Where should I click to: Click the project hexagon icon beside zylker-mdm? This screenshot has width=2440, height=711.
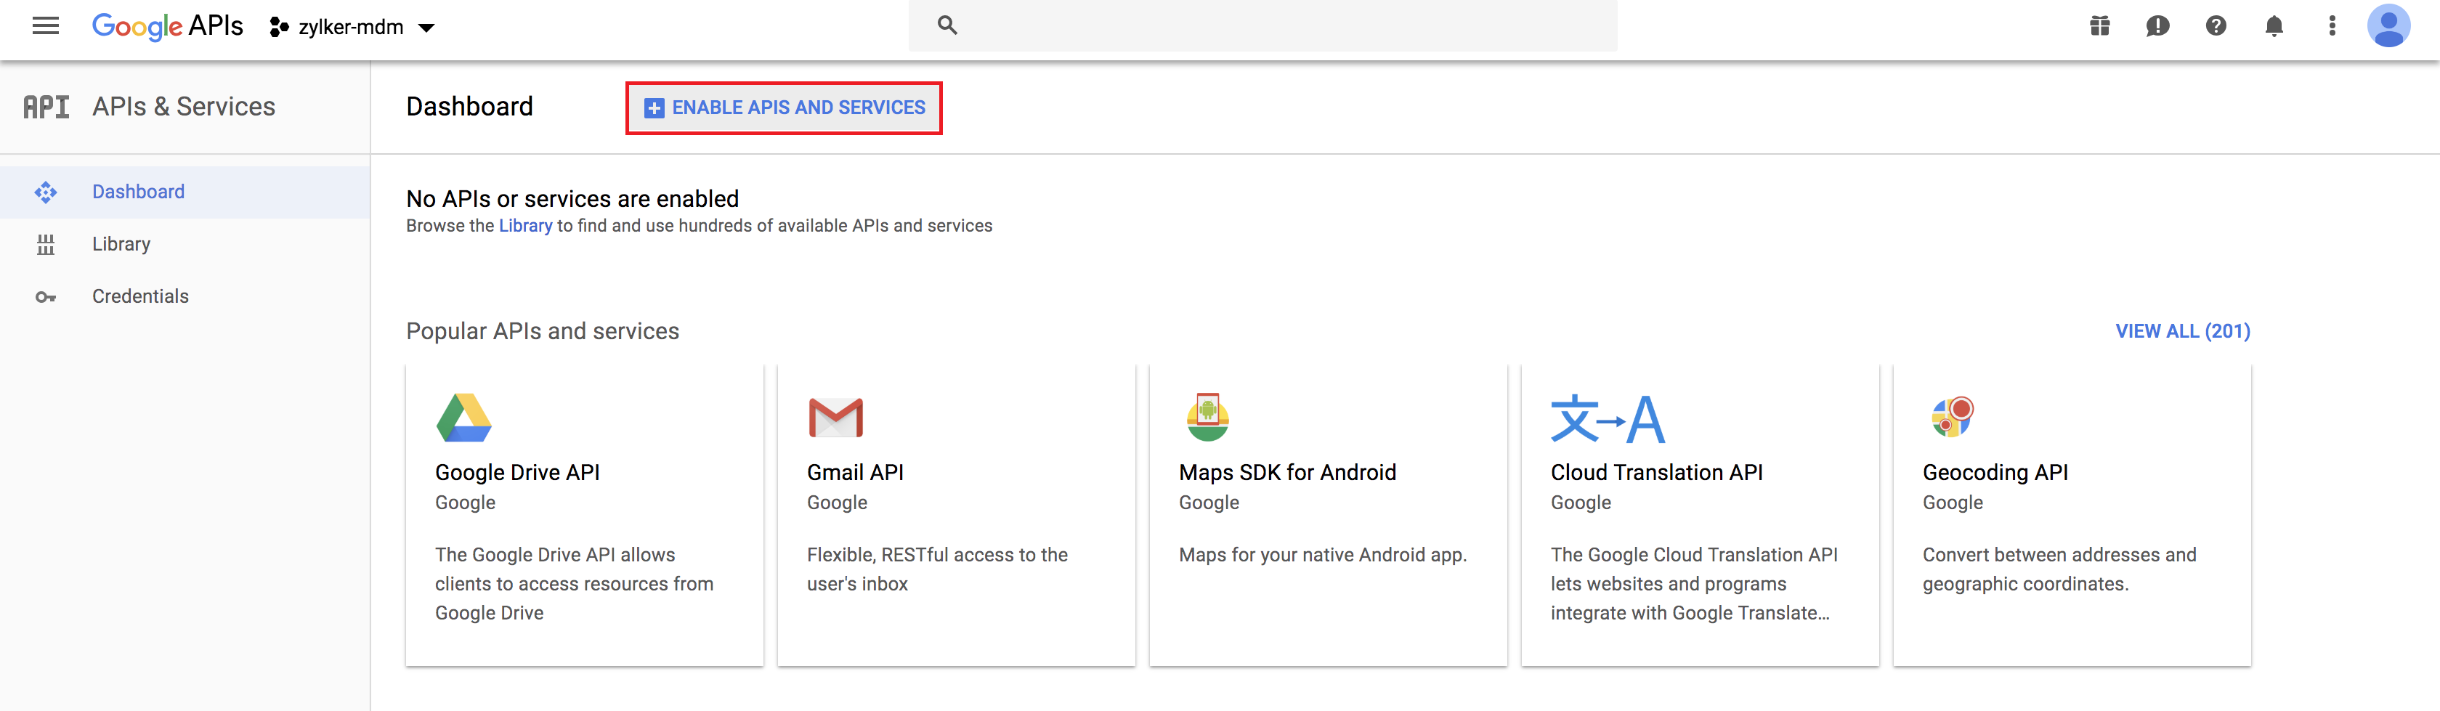[278, 28]
